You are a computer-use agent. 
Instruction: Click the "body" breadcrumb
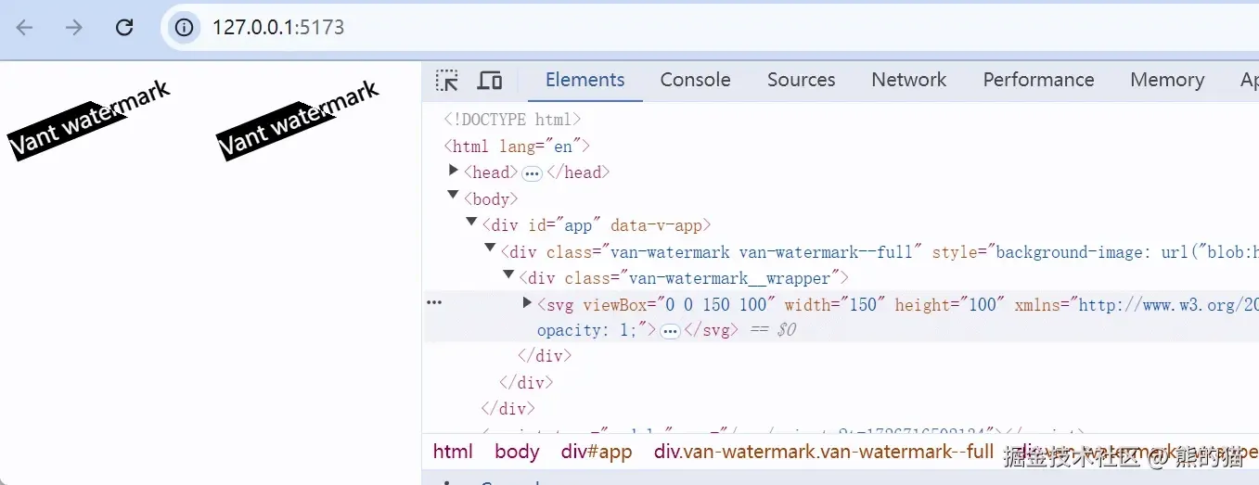point(517,453)
